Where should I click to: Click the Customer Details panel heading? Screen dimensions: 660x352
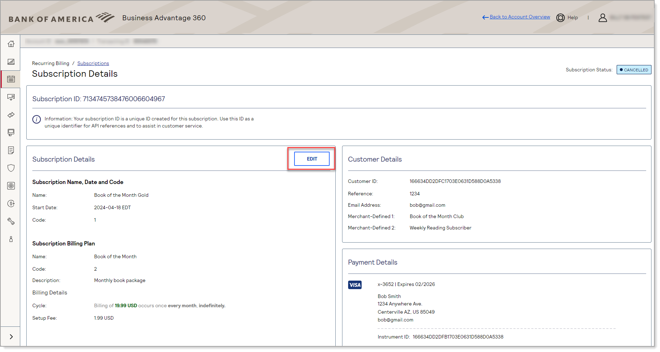click(x=375, y=159)
